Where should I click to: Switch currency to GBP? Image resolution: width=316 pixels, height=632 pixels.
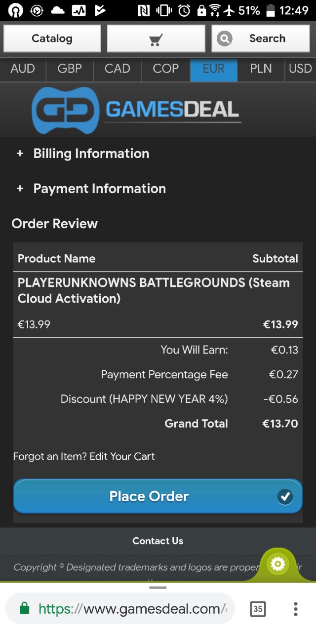70,69
